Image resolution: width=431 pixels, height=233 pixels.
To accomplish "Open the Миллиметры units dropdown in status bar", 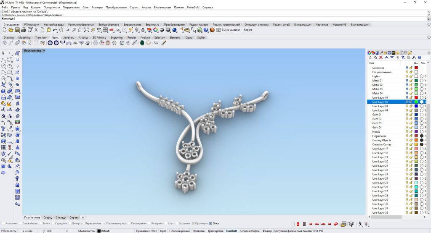I will point(86,231).
